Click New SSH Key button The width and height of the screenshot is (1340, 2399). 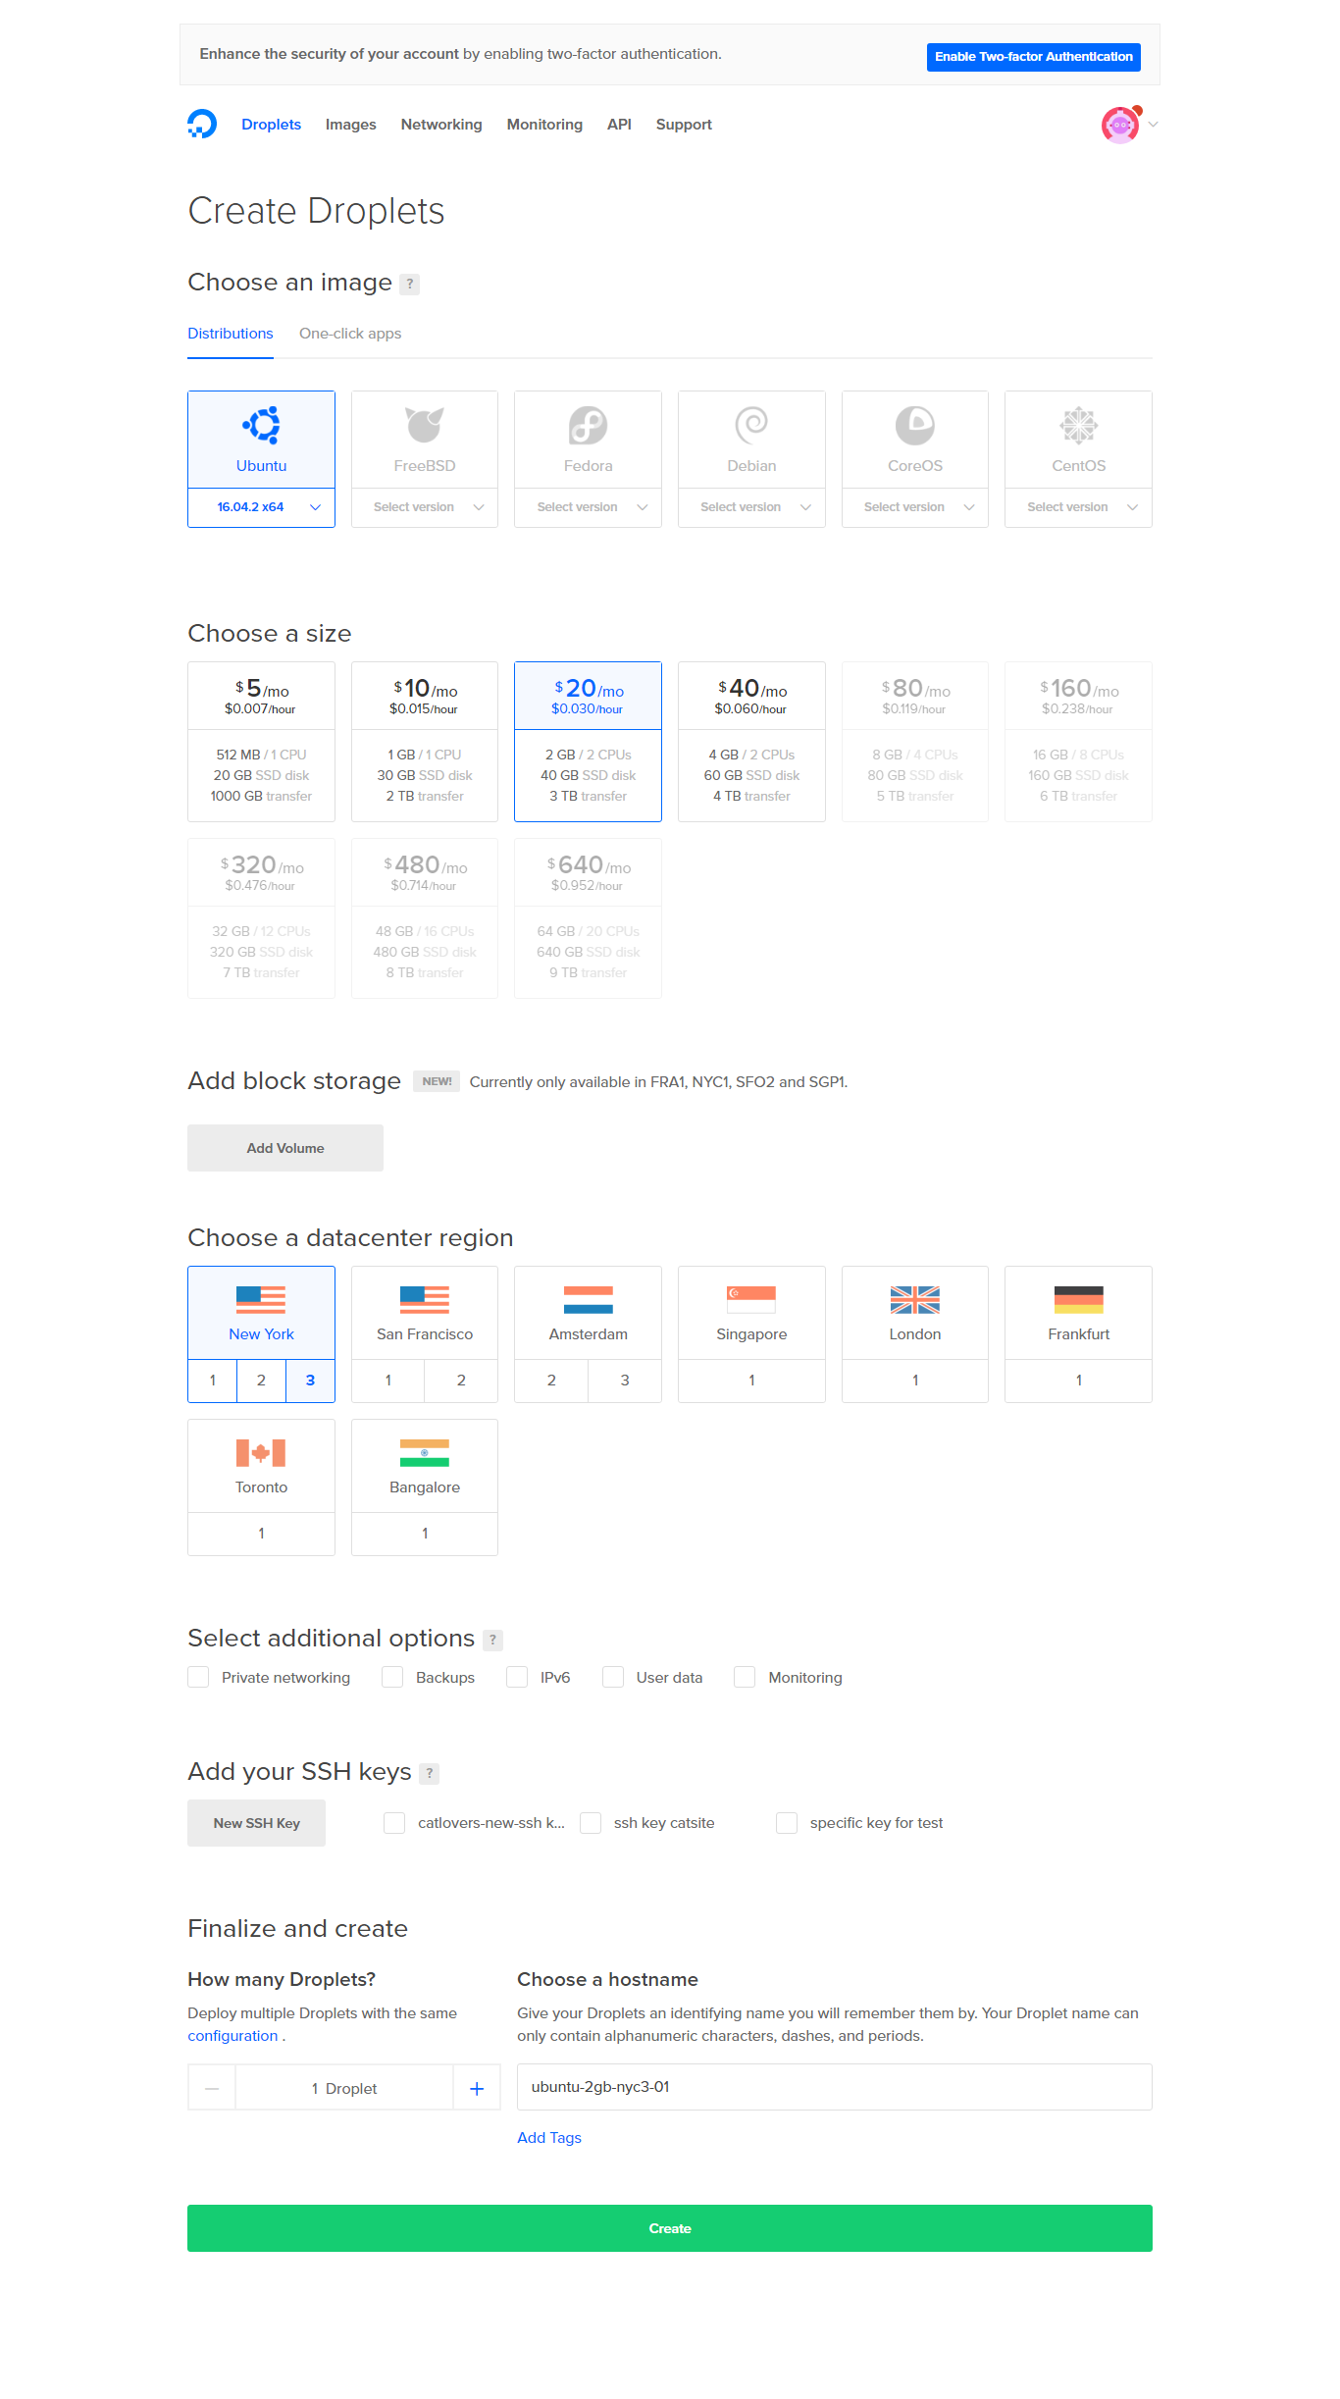click(257, 1823)
